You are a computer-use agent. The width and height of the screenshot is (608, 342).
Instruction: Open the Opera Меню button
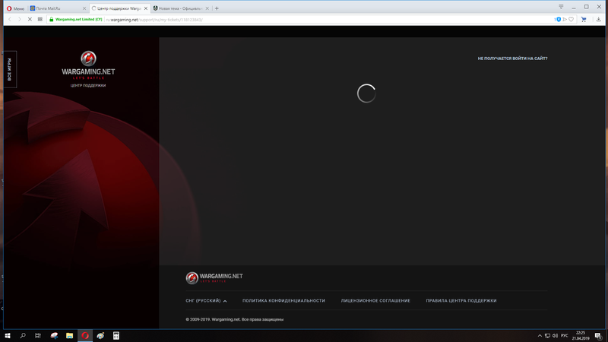[15, 8]
